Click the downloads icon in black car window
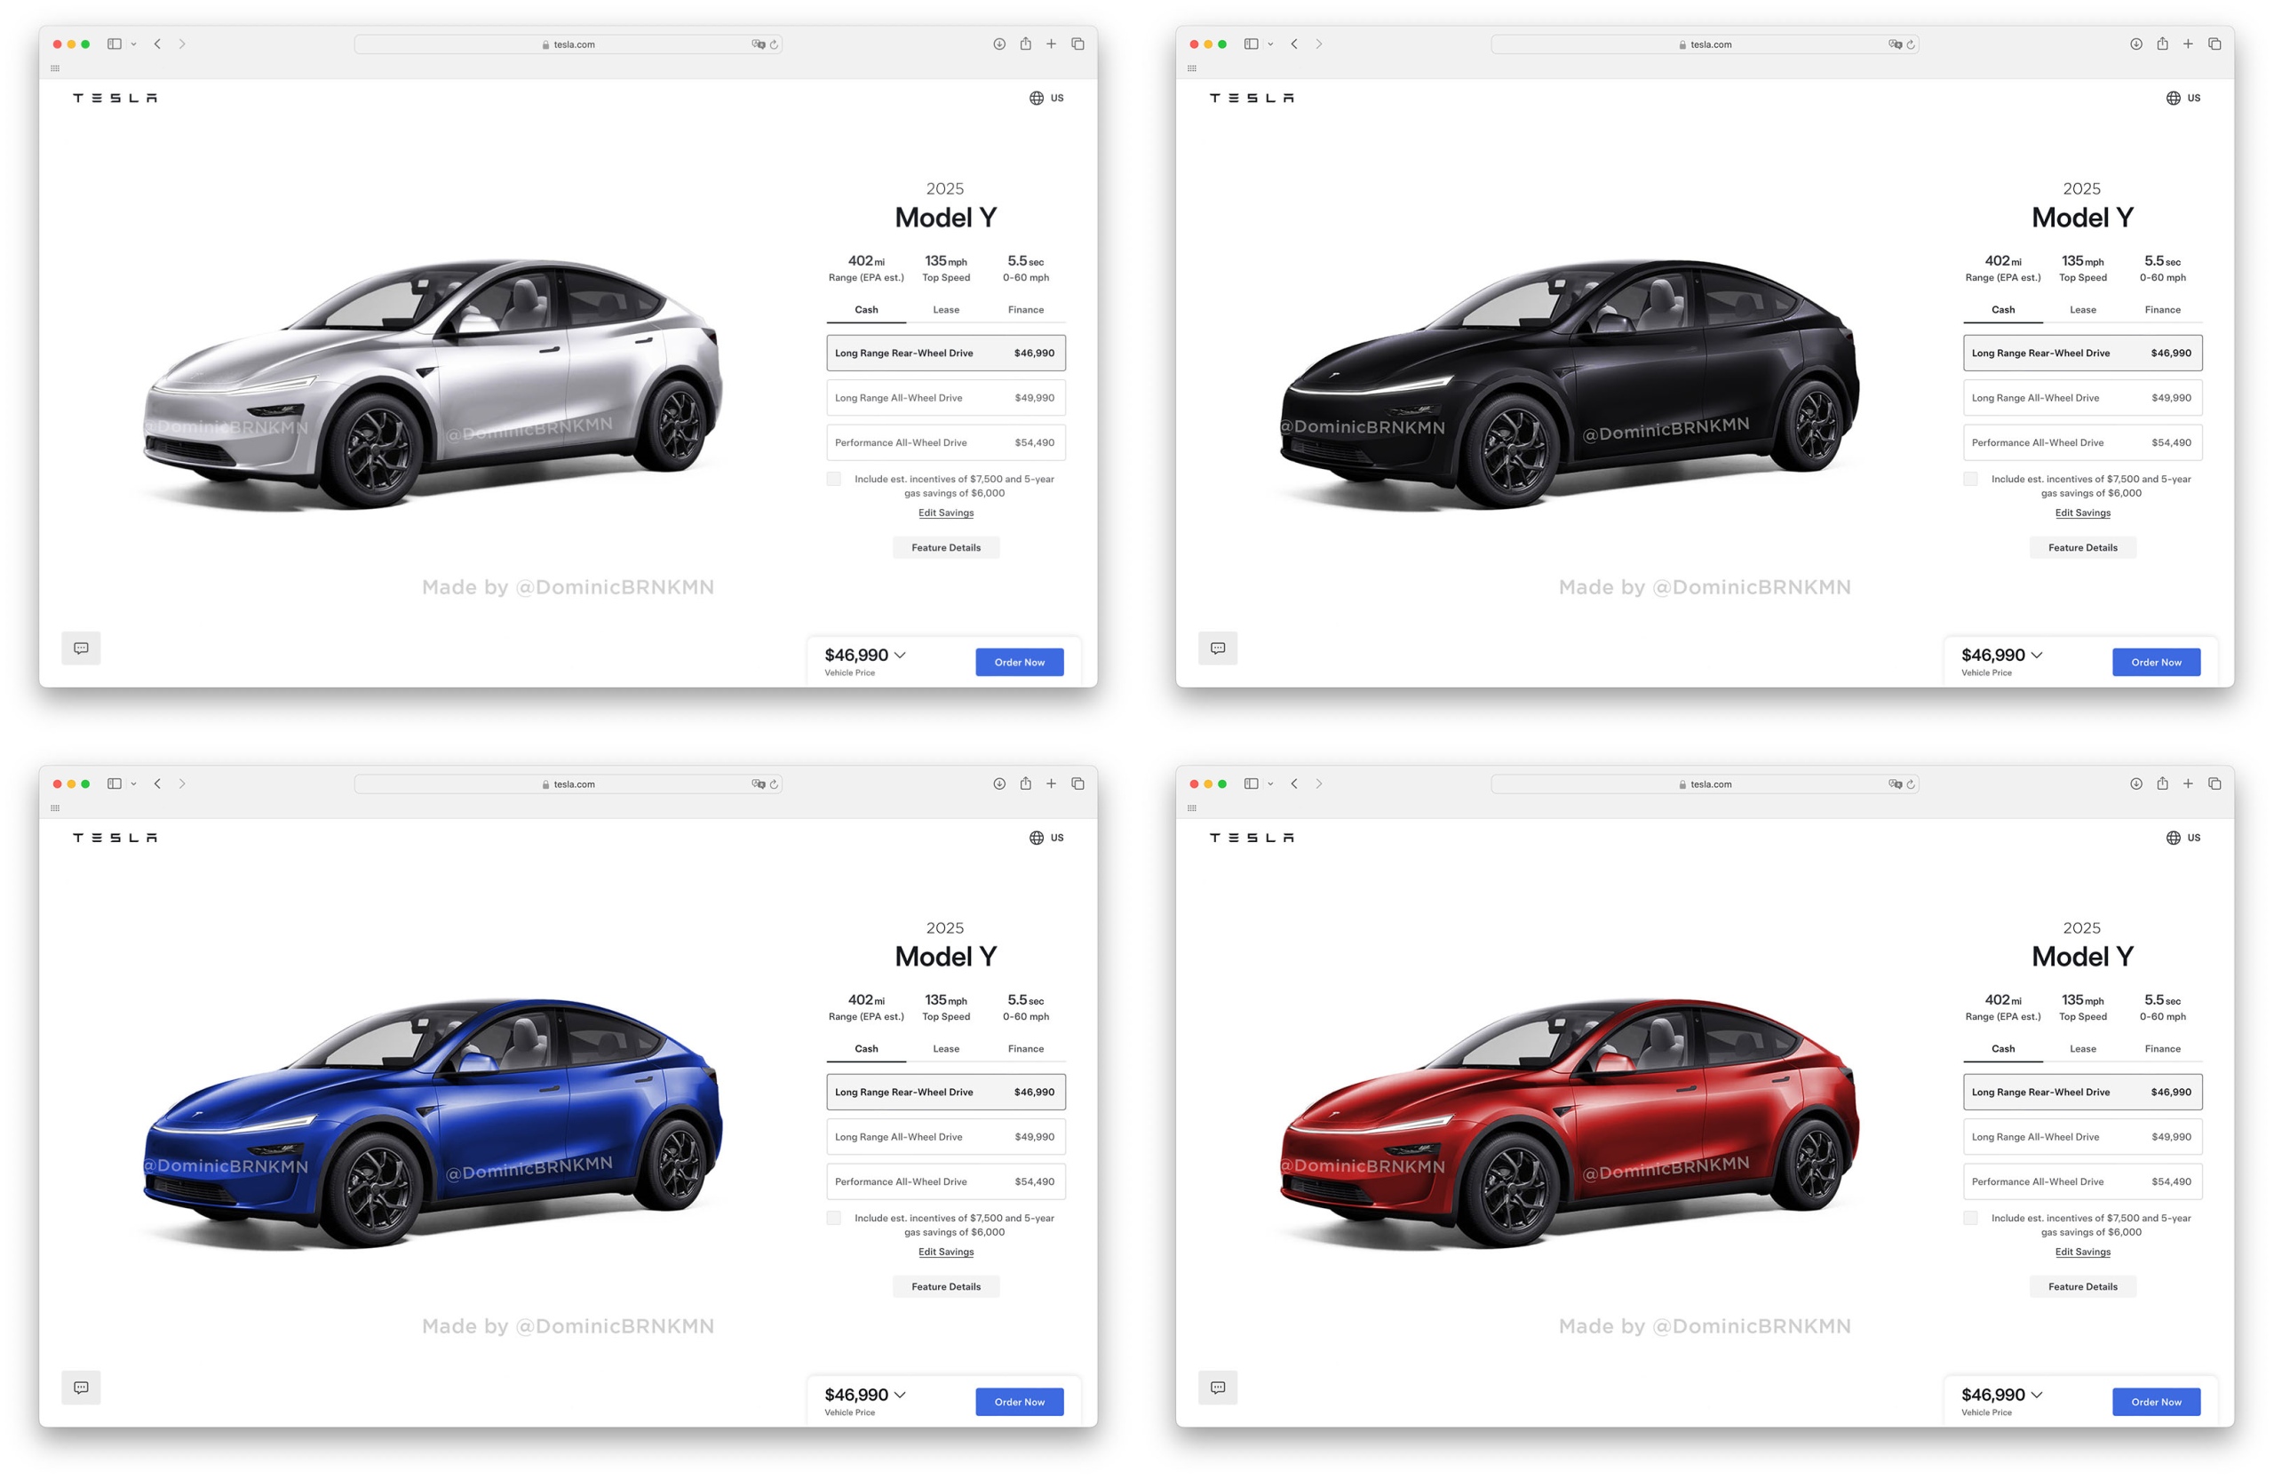 click(2136, 44)
